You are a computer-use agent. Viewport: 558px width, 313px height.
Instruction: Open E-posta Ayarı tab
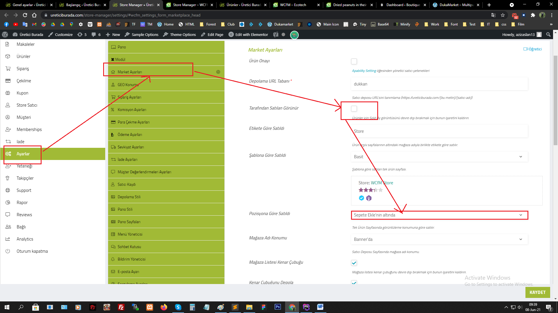(166, 272)
